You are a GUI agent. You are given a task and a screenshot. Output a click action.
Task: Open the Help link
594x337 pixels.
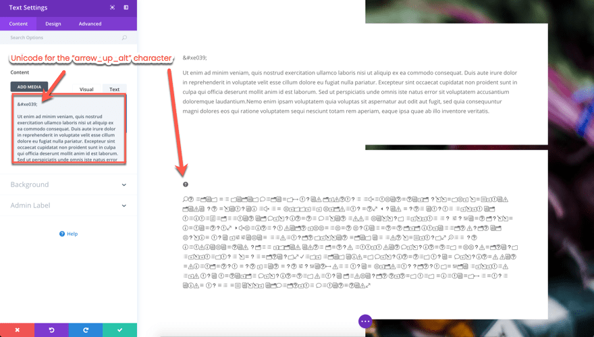[x=72, y=234]
